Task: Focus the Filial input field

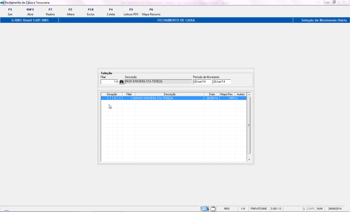Action: point(109,82)
